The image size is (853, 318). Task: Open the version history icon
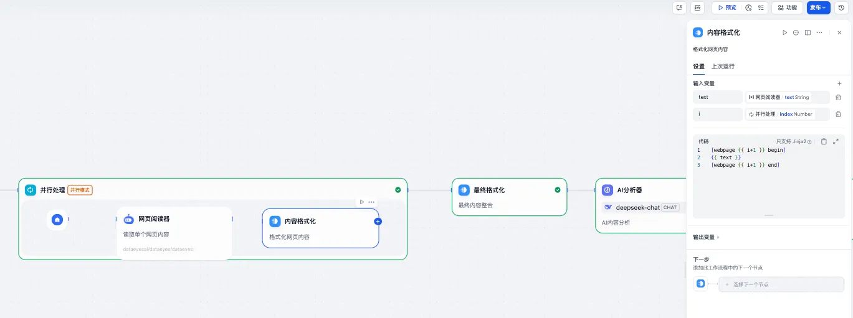841,7
